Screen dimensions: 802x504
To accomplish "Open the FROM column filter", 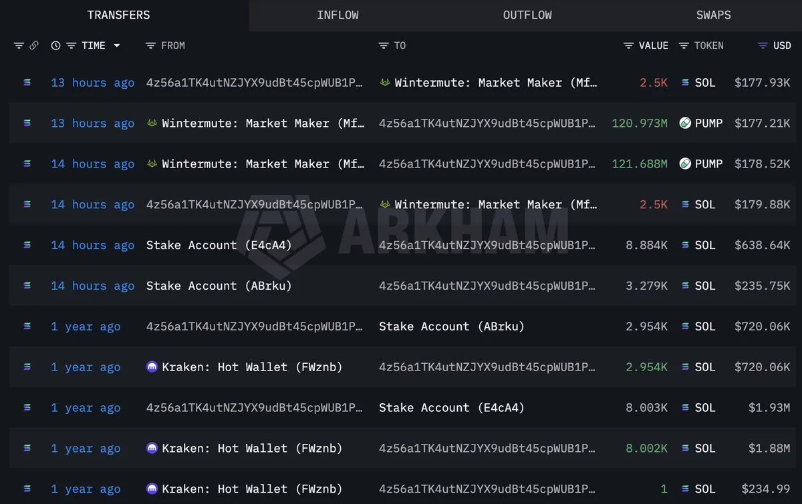I will 150,45.
